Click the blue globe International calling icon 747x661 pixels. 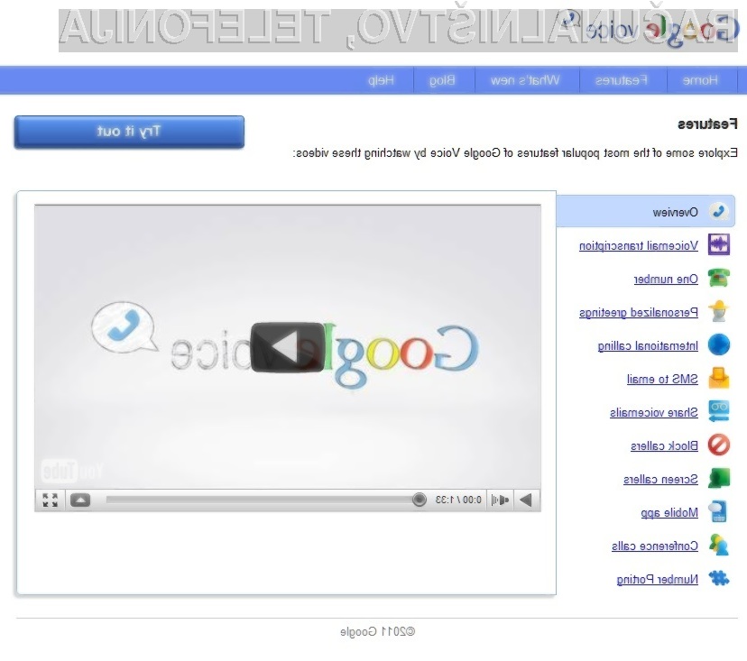tap(718, 344)
